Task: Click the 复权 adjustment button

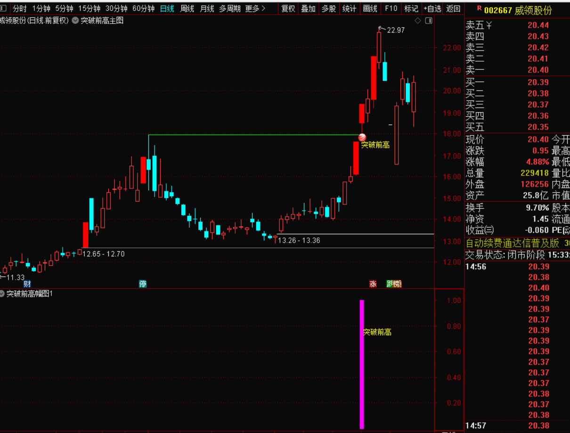Action: pyautogui.click(x=288, y=8)
